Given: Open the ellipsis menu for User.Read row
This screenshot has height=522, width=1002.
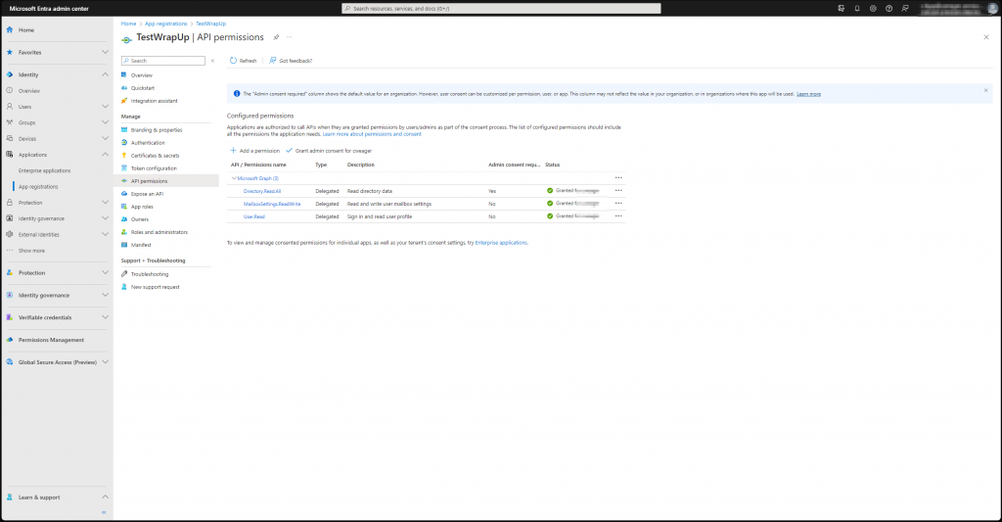Looking at the screenshot, I should pyautogui.click(x=618, y=216).
